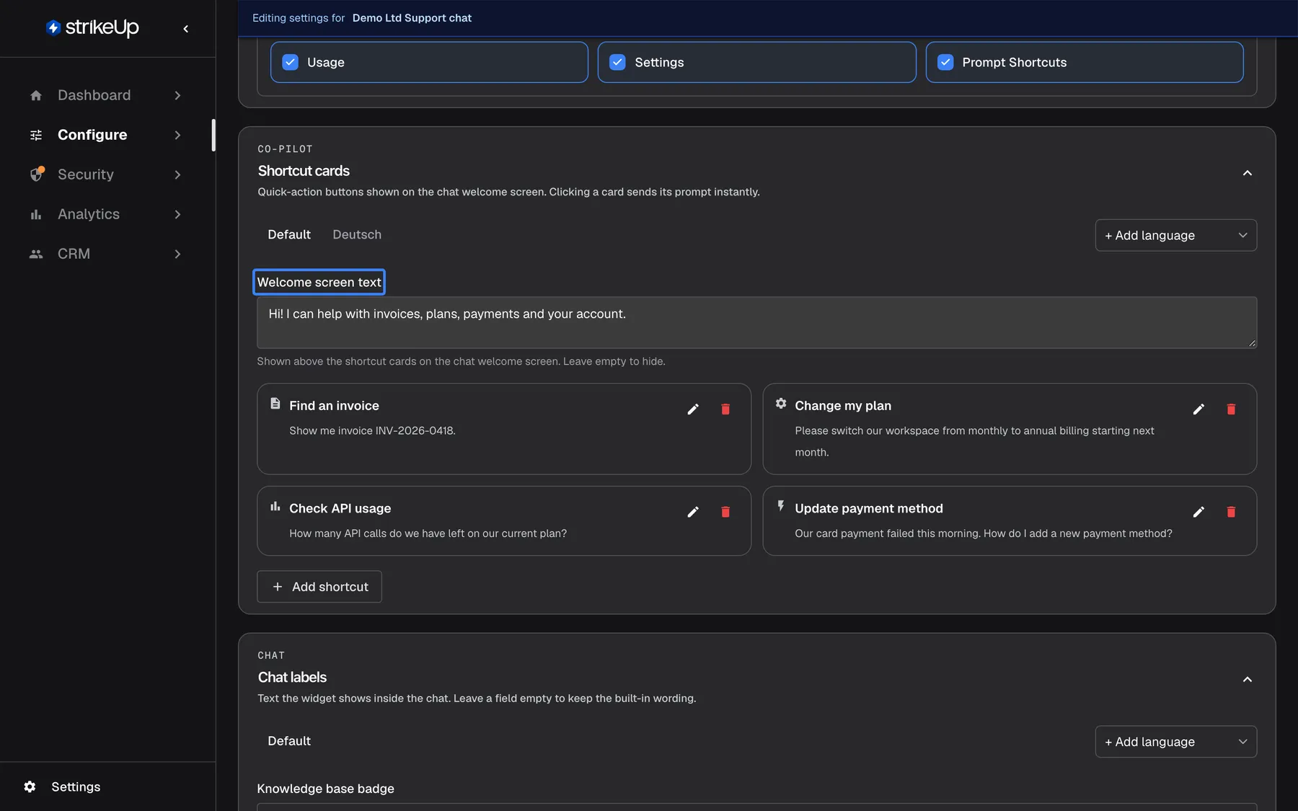The height and width of the screenshot is (811, 1298).
Task: Delete the Change my plan card
Action: click(x=1231, y=409)
